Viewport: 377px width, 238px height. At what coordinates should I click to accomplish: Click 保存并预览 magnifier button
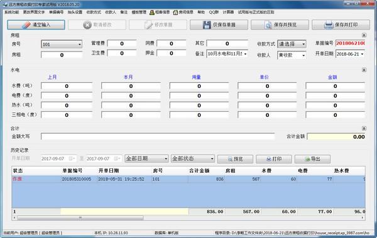tap(280, 24)
